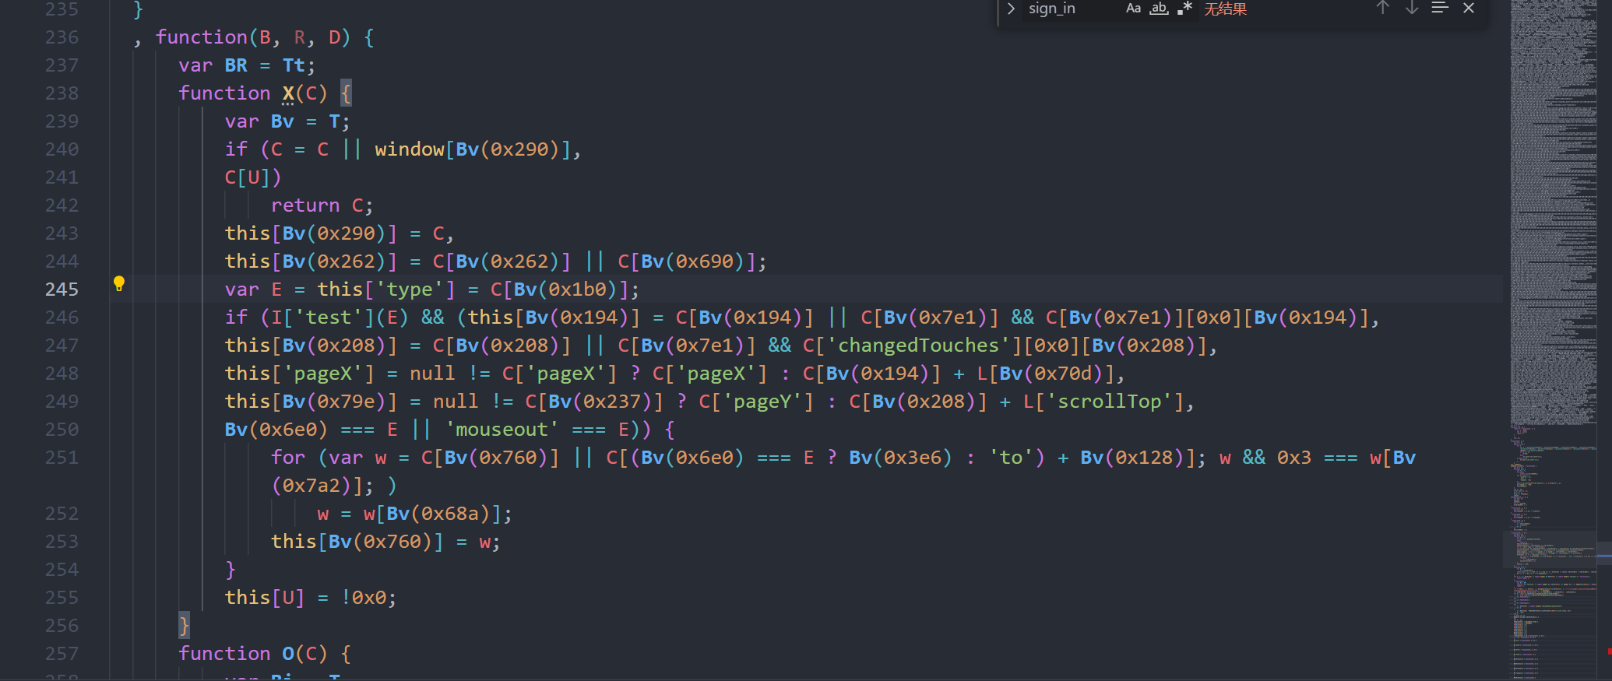Go to previous match using up arrow
Viewport: 1612px width, 681px height.
(1383, 8)
